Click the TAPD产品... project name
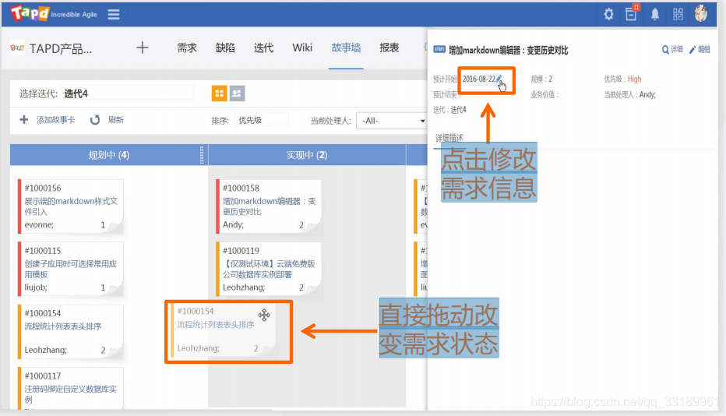726x416 pixels. (61, 48)
